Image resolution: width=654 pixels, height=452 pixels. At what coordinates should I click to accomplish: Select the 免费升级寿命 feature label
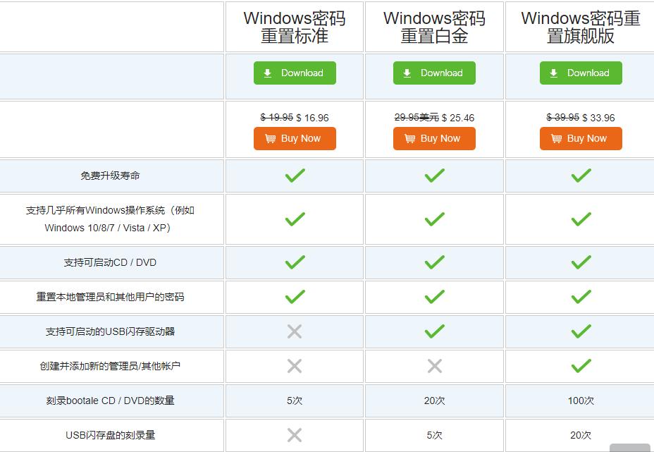tap(110, 176)
